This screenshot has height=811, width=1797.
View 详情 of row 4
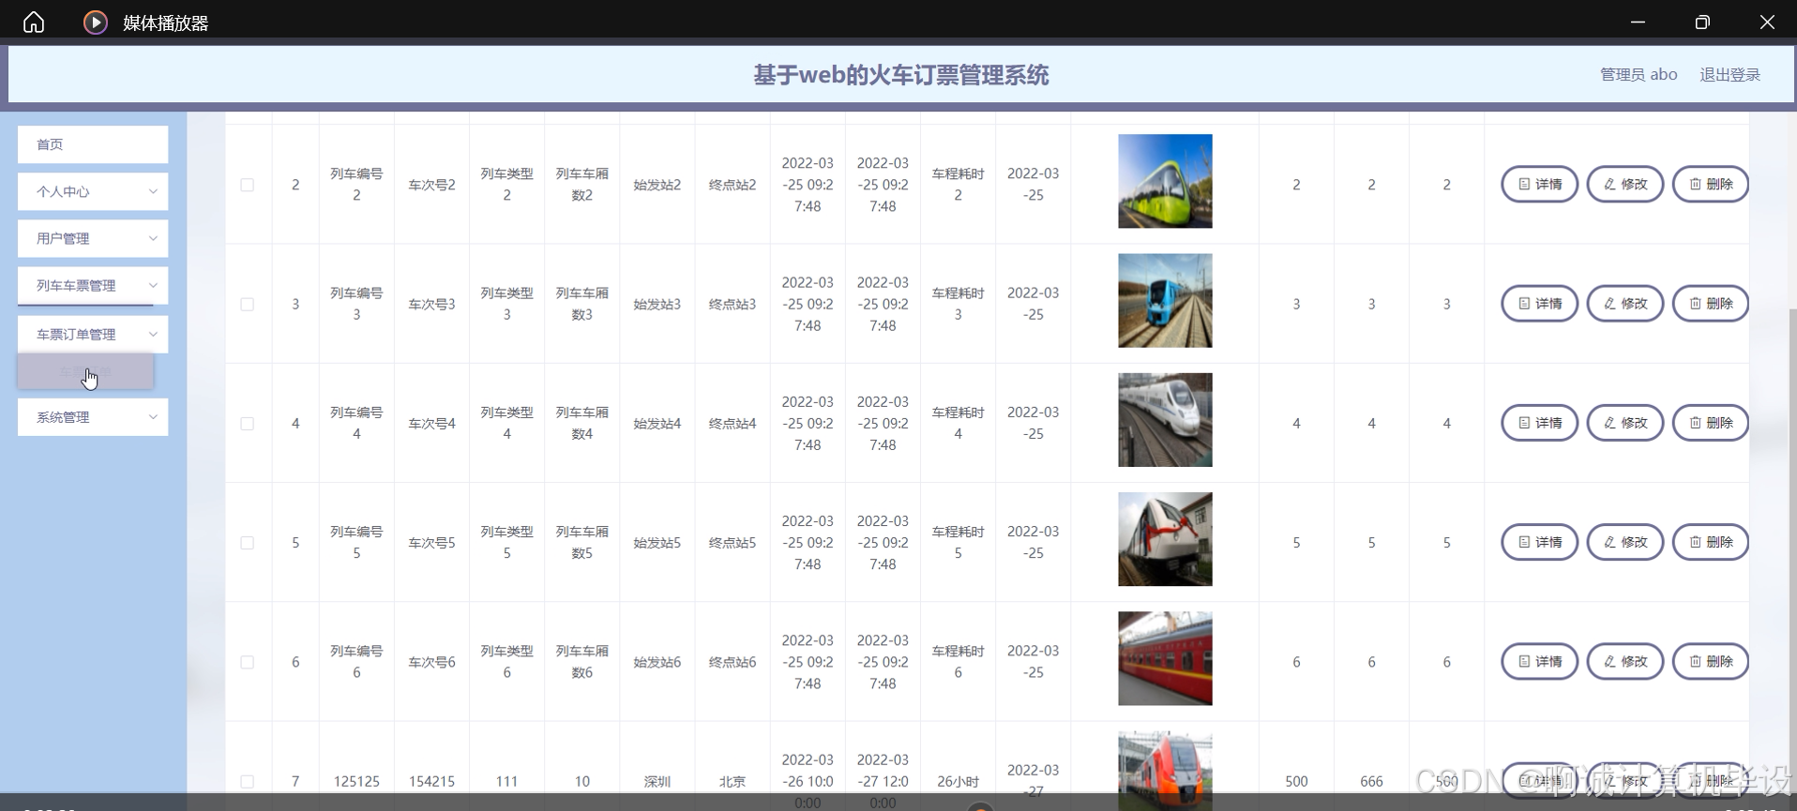pyautogui.click(x=1539, y=423)
